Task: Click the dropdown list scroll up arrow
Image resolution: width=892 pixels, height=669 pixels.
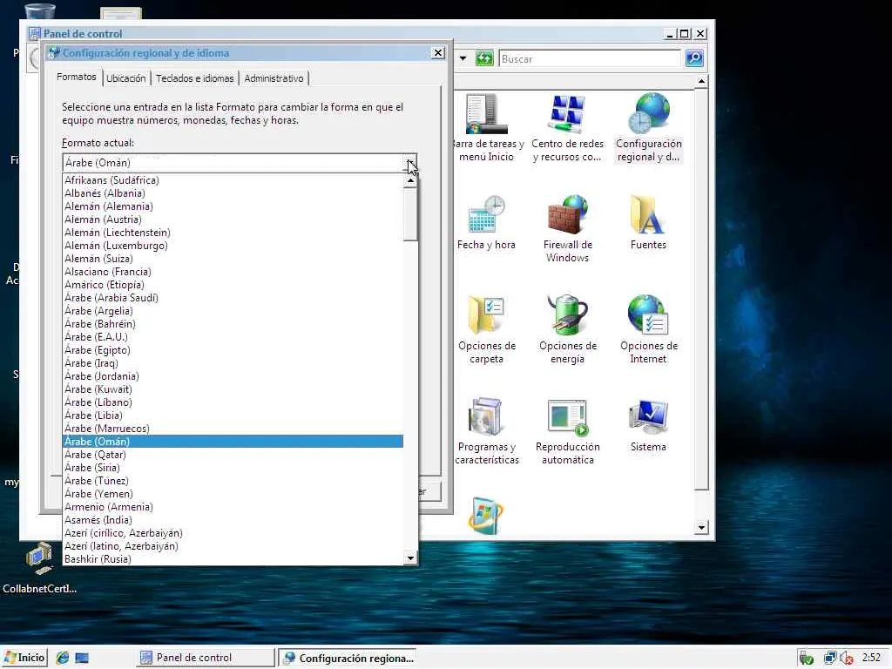Action: (410, 181)
